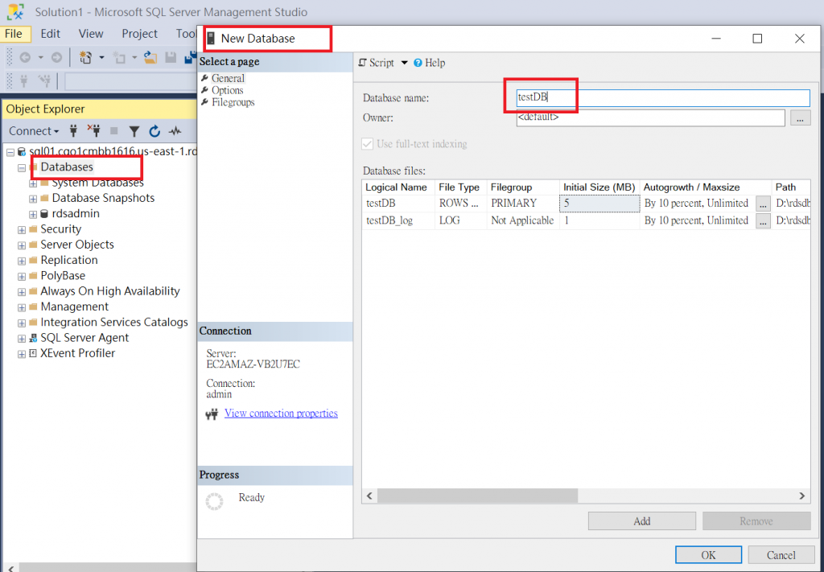Viewport: 824px width, 572px height.
Task: Click the SSMS application logo icon
Action: 16,11
